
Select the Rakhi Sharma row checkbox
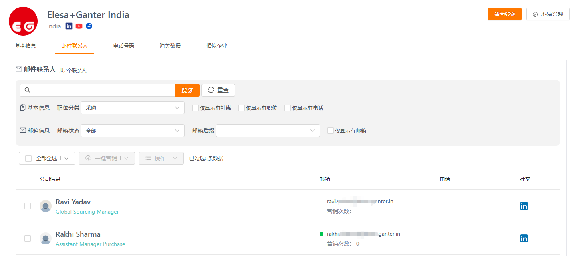tap(28, 238)
